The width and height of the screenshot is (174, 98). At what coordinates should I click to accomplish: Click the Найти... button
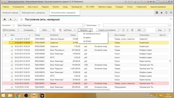45,30
